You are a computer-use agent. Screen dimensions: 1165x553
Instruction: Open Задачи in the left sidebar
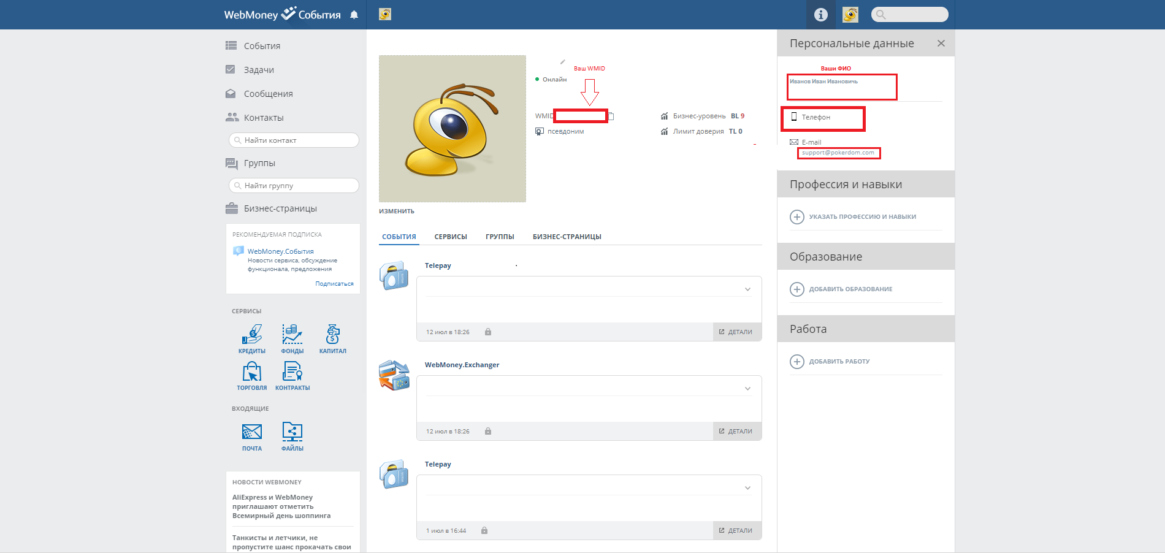[259, 70]
